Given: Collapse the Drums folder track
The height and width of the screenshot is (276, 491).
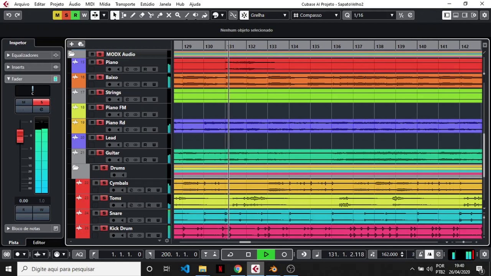Looking at the screenshot, I should pos(76,168).
